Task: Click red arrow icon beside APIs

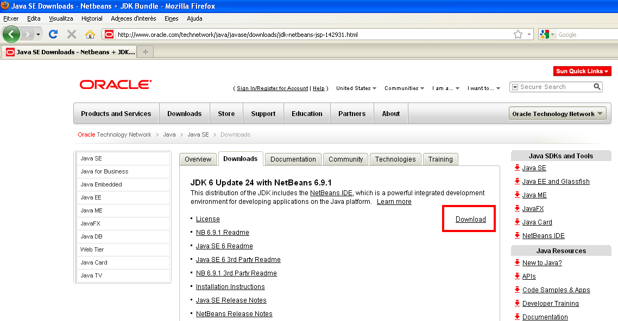Action: [517, 276]
